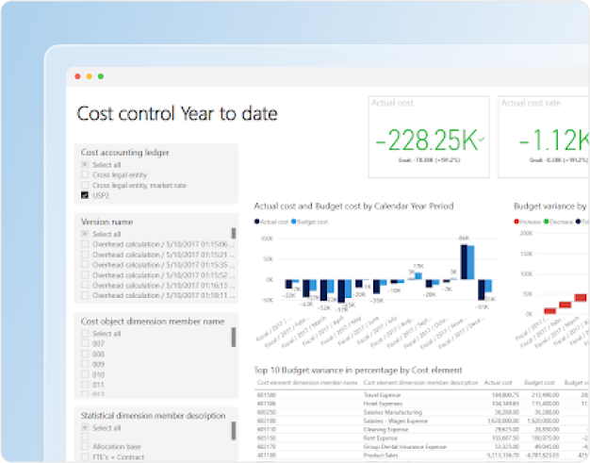
Task: Check Select all under Cost object dimension
Action: pos(85,334)
